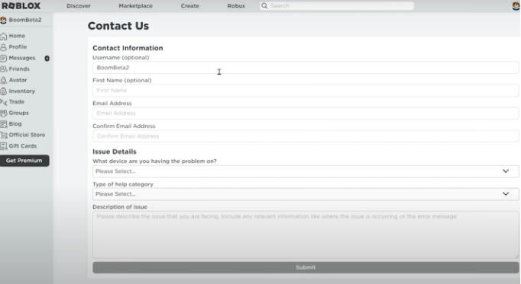Open Friends link in sidebar
Viewport: 521px width, 284px height.
click(19, 69)
